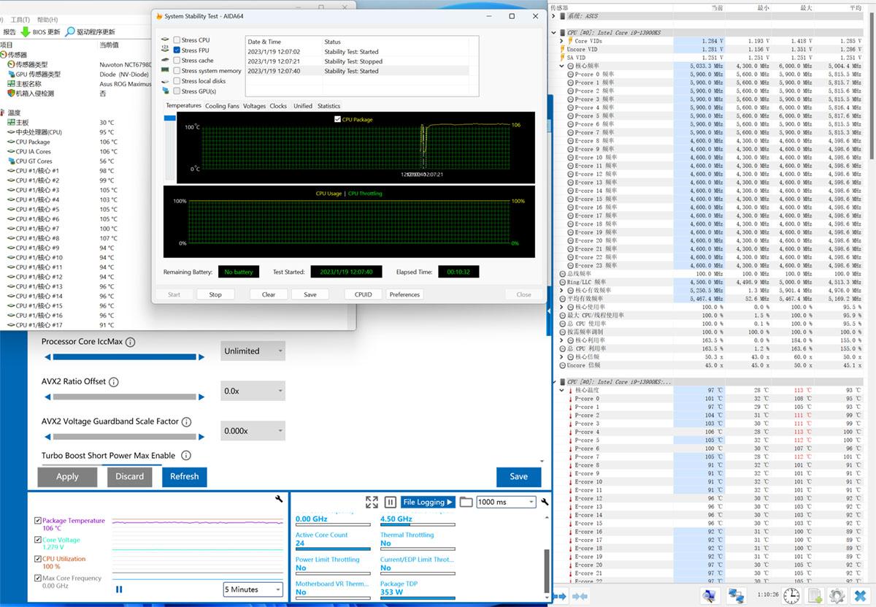Viewport: 876px width, 607px height.
Task: Click info icon next to AVX2 Voltage Guardband
Action: [186, 421]
